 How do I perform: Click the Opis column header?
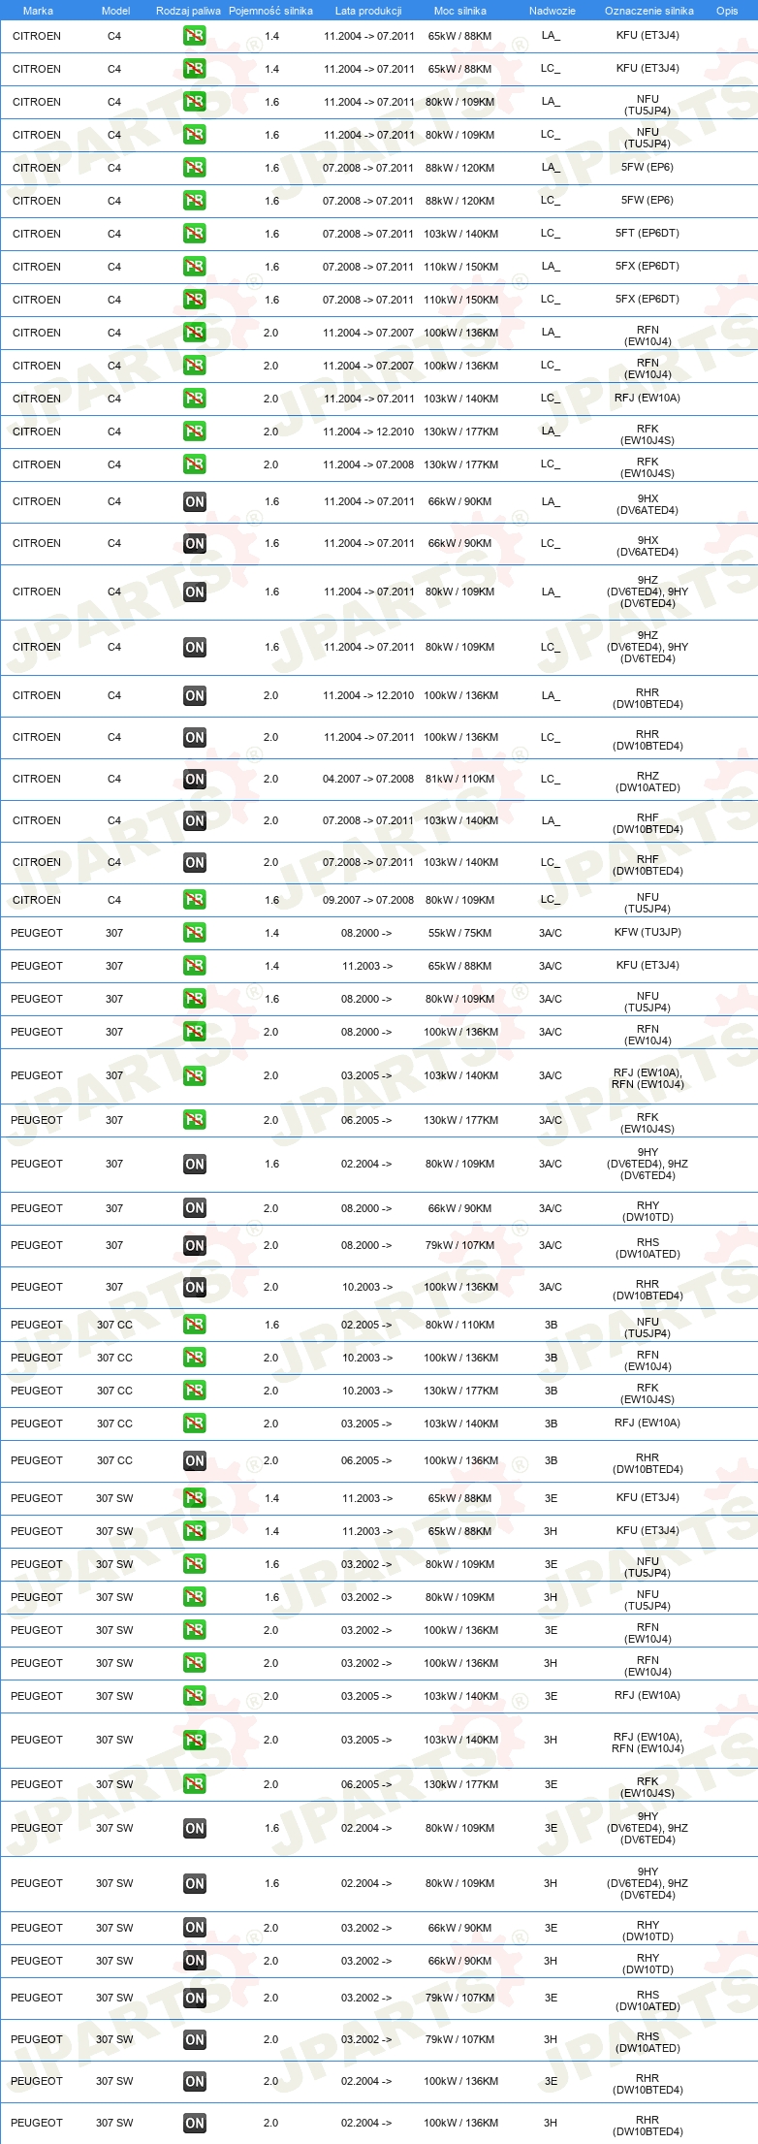(x=727, y=11)
